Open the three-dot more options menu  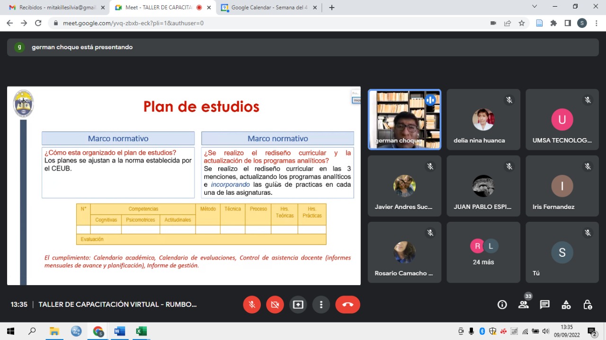pos(321,305)
